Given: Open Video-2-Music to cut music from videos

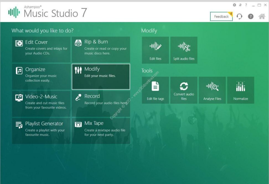Looking at the screenshot, I should [x=42, y=104].
